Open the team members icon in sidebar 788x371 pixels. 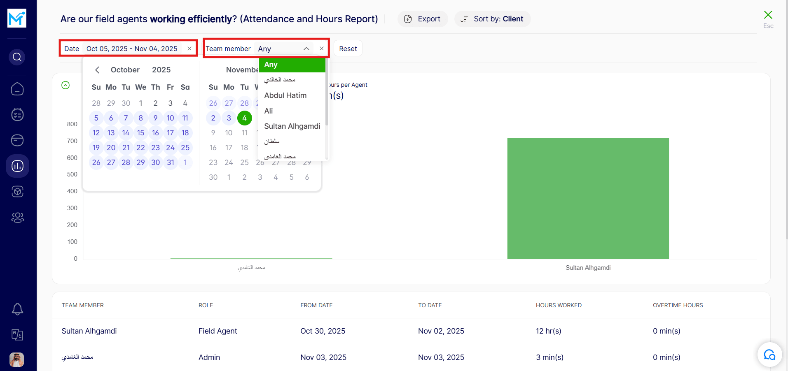(x=17, y=217)
